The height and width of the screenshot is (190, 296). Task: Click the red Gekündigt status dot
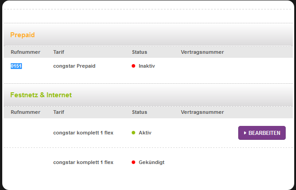(133, 162)
